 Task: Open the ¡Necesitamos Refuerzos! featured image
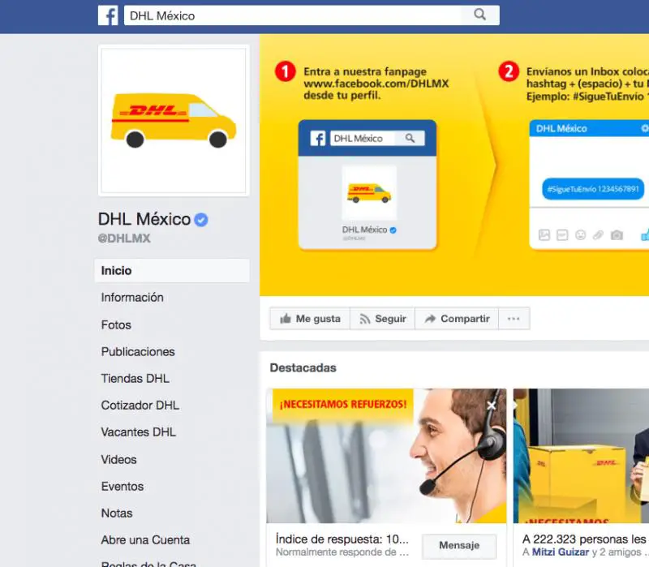[387, 456]
